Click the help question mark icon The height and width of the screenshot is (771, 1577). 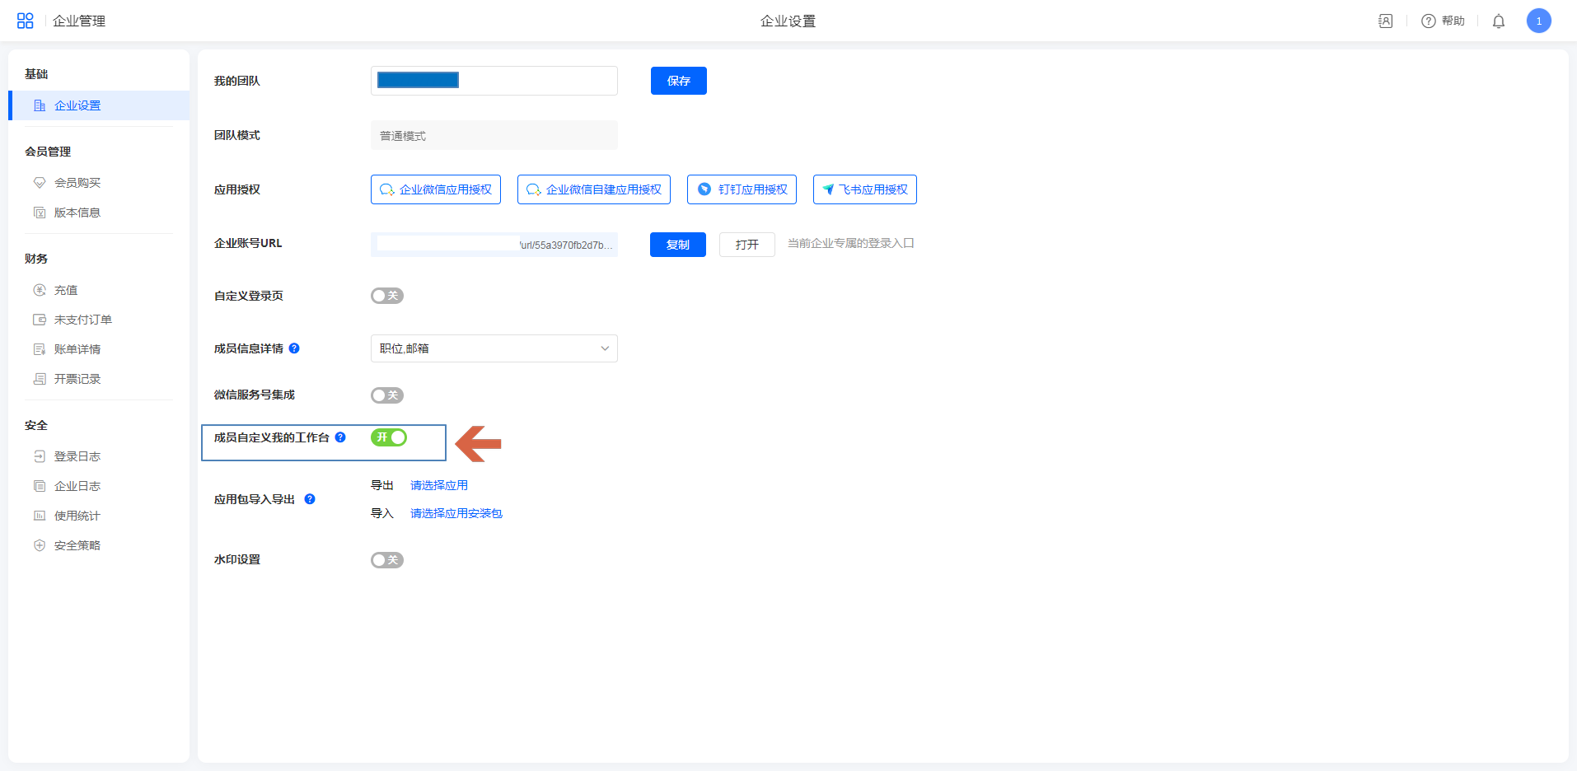tap(1428, 21)
